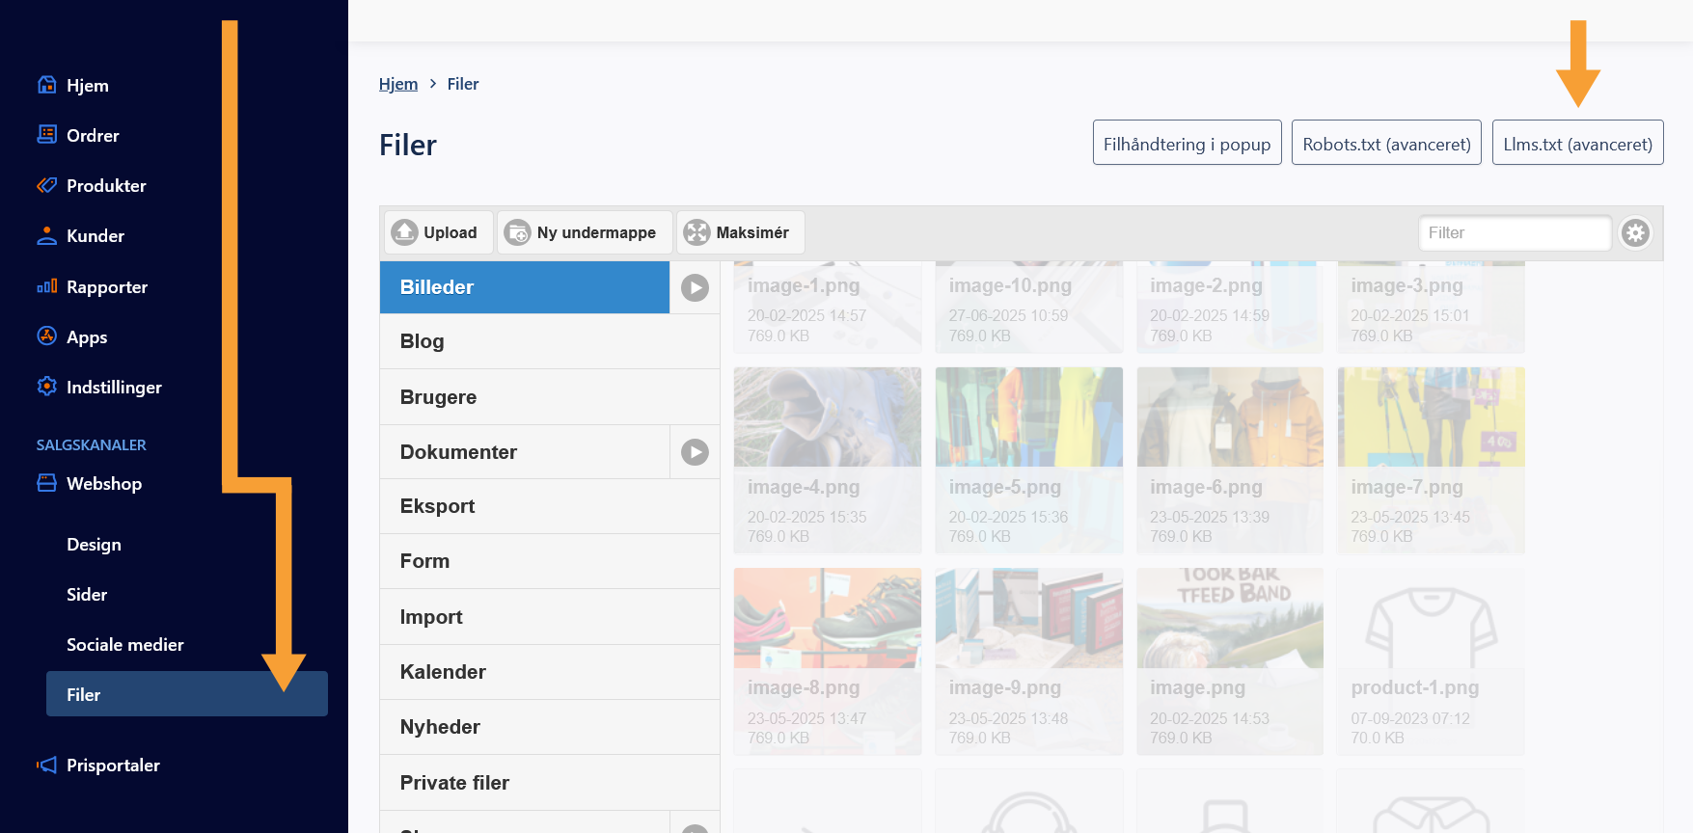1693x833 pixels.
Task: Open the Import folder
Action: coord(550,617)
